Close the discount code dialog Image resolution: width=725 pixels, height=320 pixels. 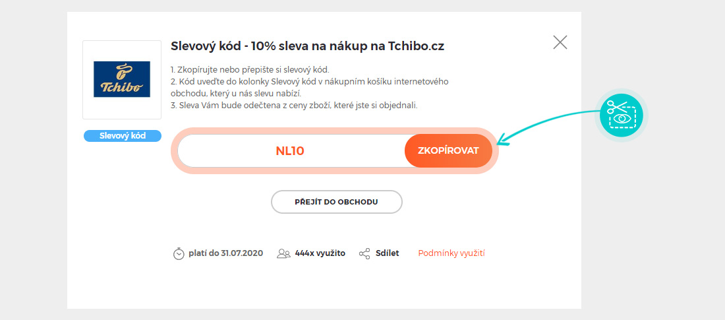[x=560, y=43]
